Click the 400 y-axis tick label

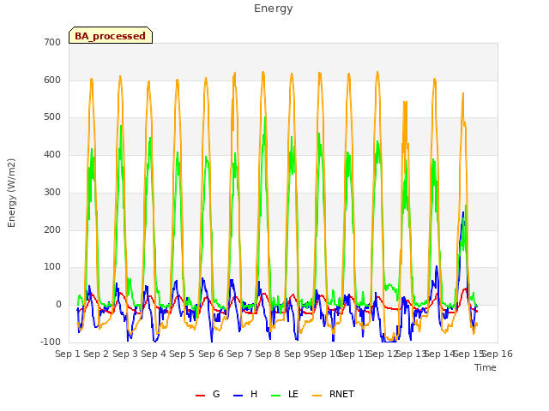52,154
